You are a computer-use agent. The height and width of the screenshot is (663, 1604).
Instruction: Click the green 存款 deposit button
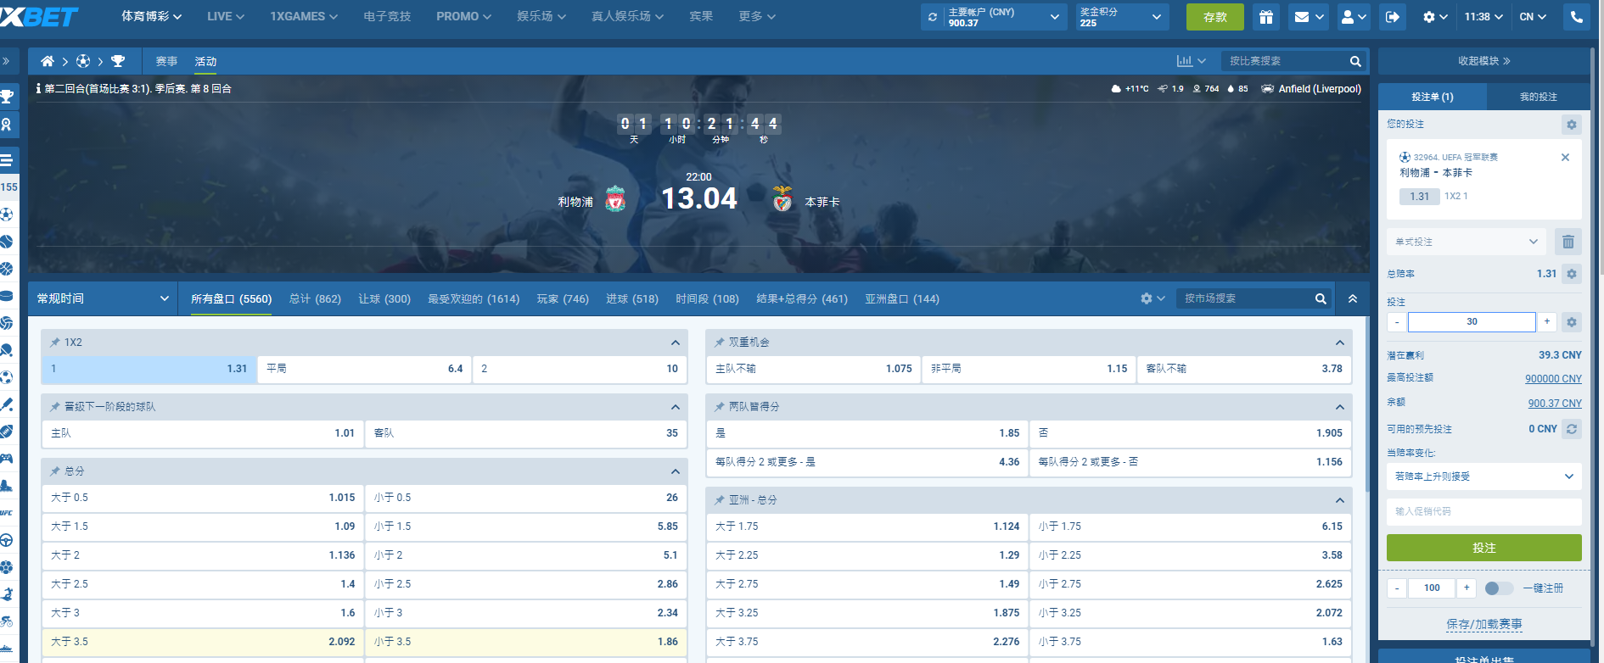tap(1214, 17)
